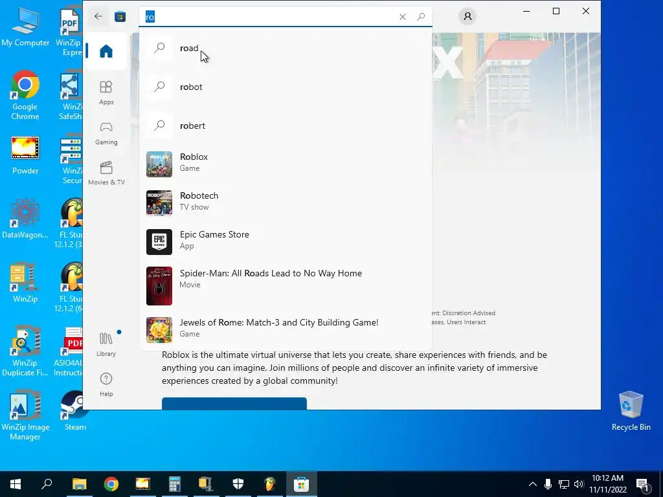The height and width of the screenshot is (497, 663).
Task: Choose the 'road' search suggestion
Action: 286,48
